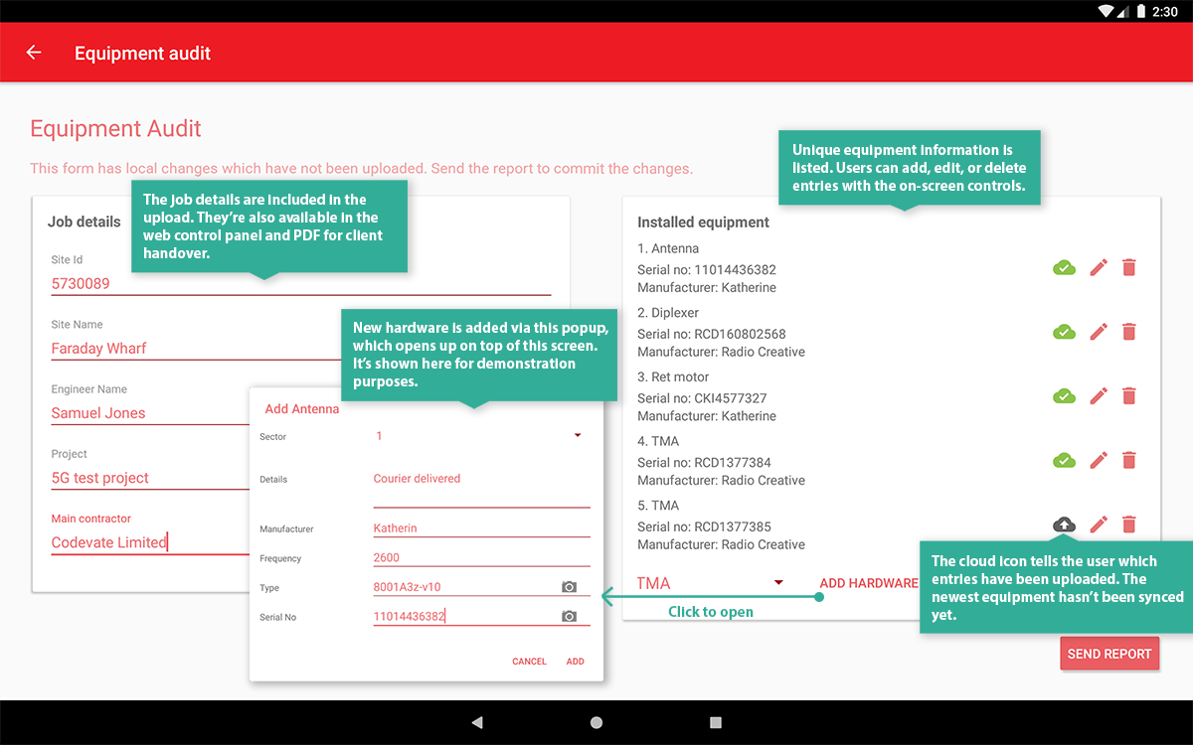Click the ADD HARDWARE button
Screen dimensions: 1193x745
pos(869,583)
